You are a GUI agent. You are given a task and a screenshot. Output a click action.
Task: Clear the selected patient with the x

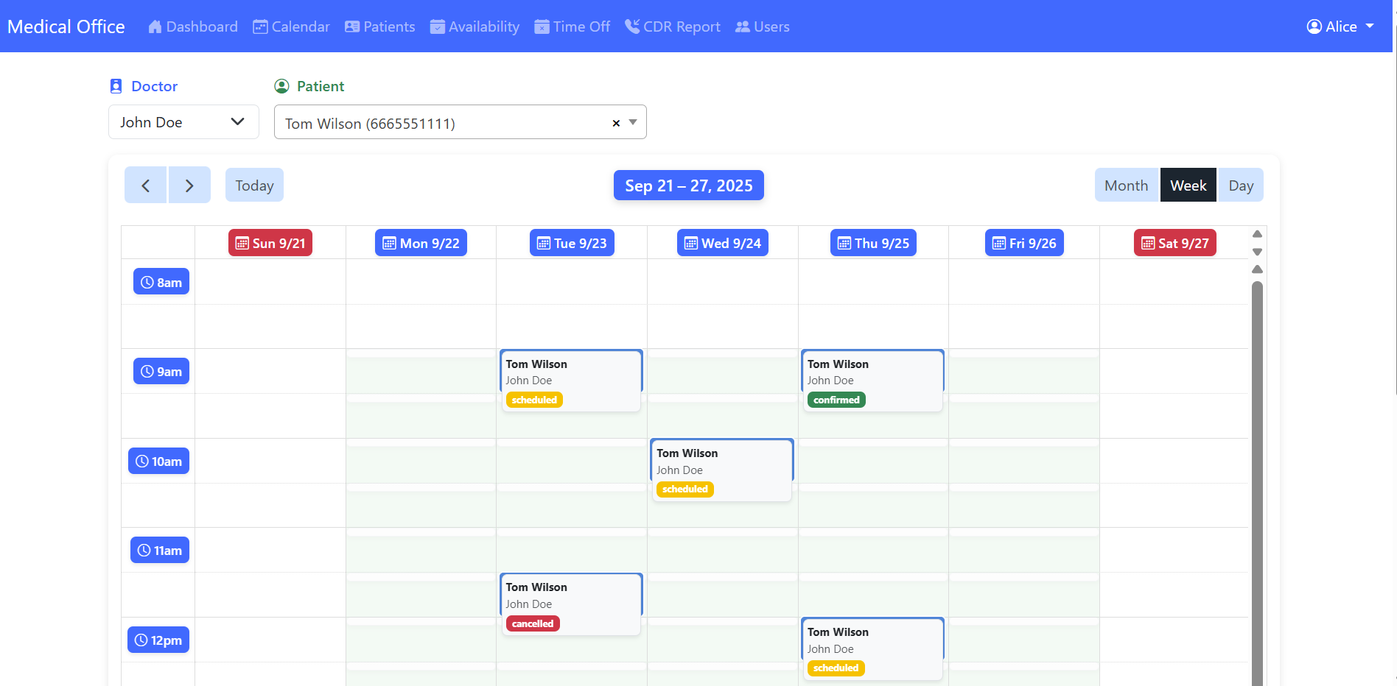click(x=616, y=124)
